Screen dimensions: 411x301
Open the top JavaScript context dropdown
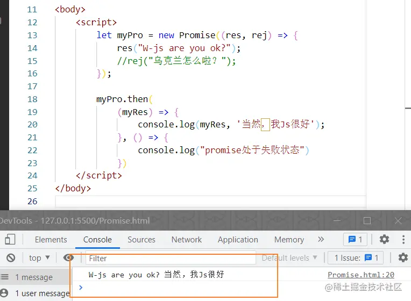tap(39, 258)
